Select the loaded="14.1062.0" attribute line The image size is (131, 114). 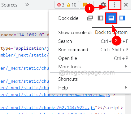click(x=24, y=35)
